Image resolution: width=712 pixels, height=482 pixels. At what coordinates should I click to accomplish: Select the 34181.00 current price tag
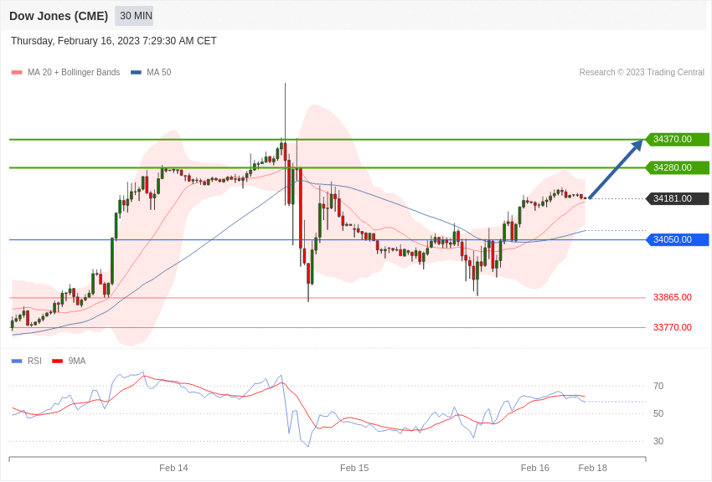click(677, 198)
